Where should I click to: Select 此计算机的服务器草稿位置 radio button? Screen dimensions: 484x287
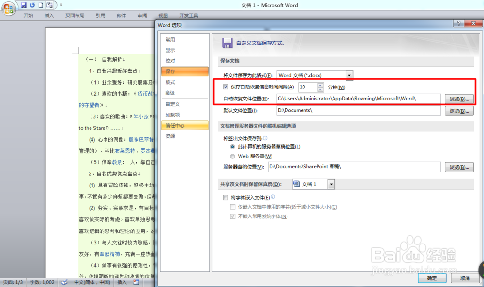pos(232,147)
